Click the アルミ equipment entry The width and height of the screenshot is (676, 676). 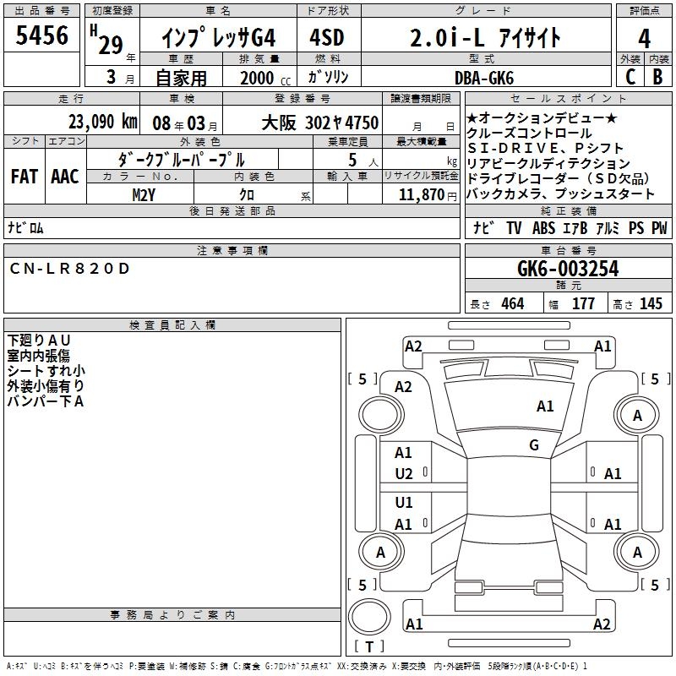[608, 228]
